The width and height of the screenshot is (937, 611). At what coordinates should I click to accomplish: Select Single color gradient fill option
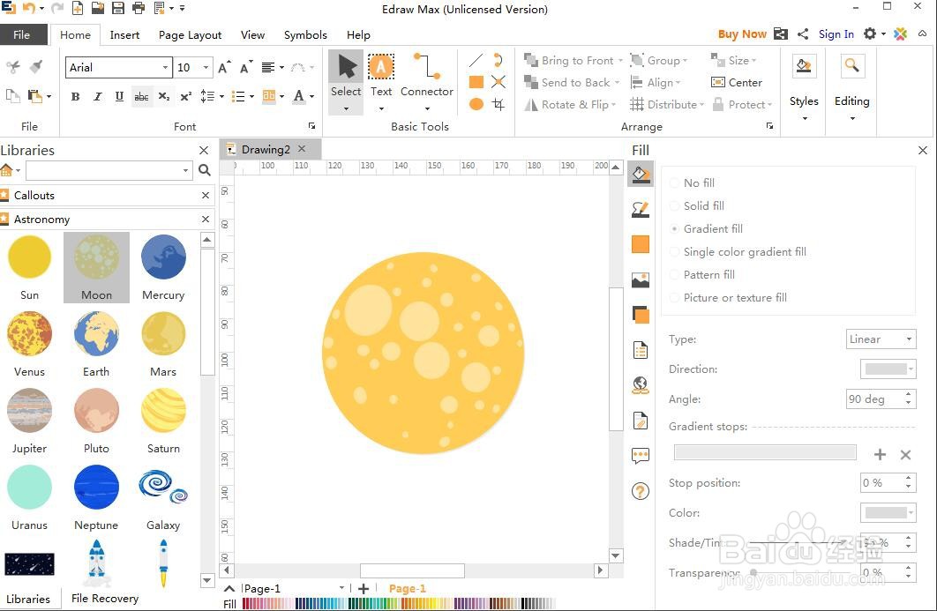738,251
